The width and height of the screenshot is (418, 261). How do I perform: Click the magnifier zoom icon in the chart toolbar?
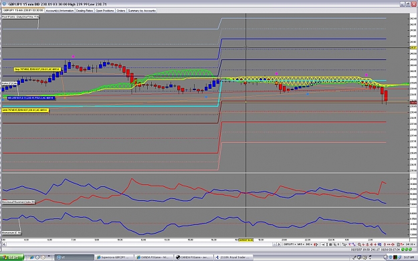(359, 244)
